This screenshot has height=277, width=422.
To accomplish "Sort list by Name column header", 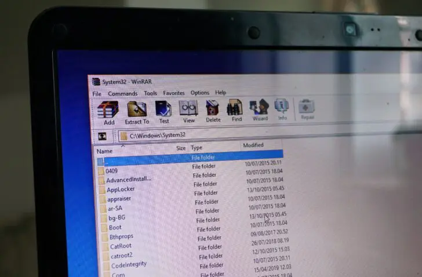I will [105, 151].
